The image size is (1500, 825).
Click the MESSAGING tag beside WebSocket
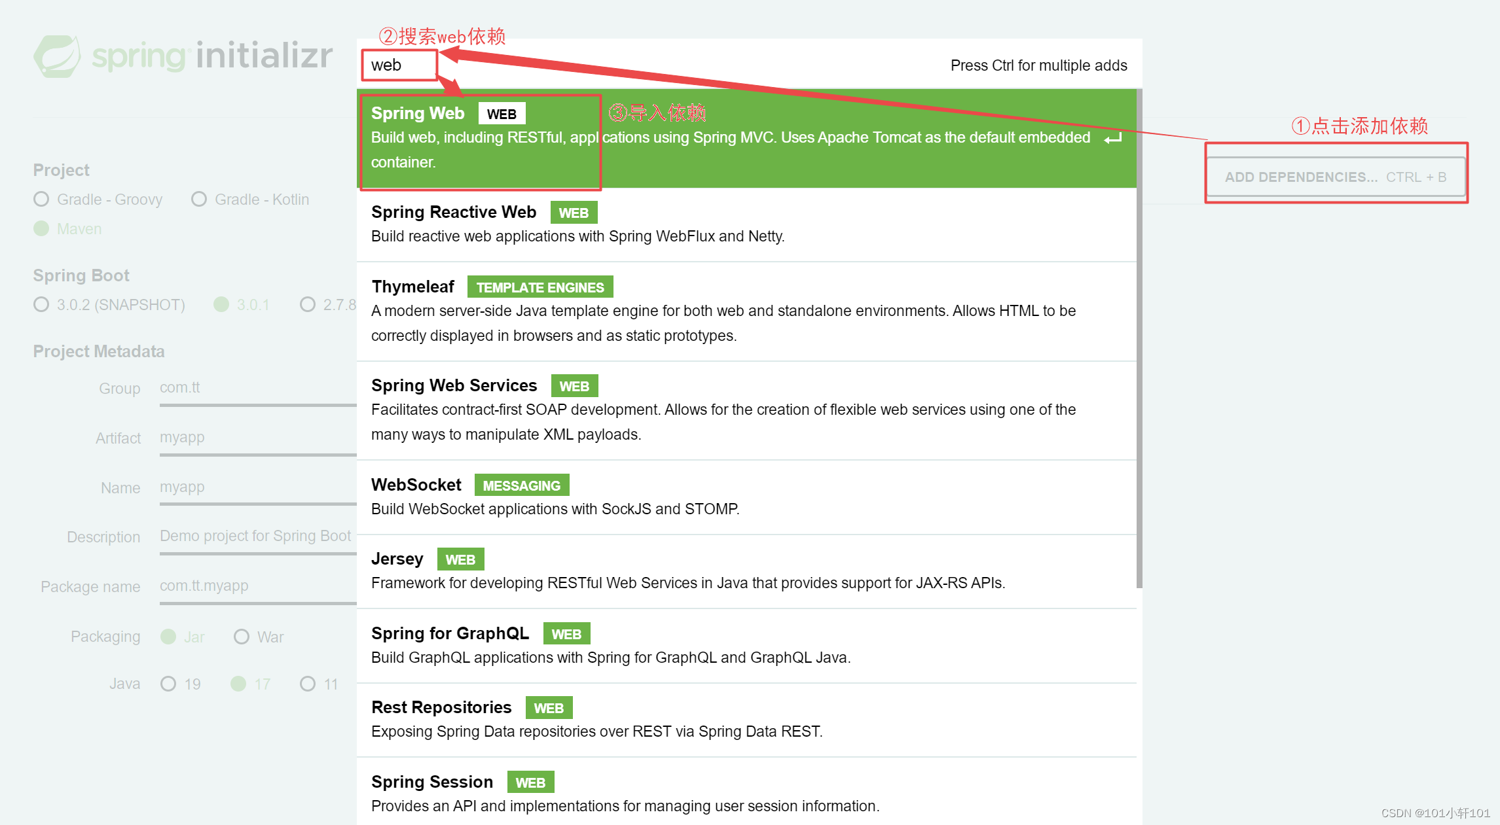coord(521,485)
